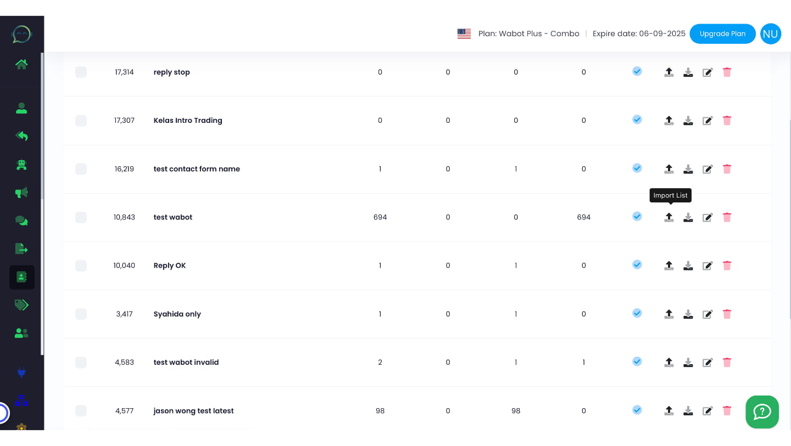The width and height of the screenshot is (791, 446).
Task: Toggle the blue status check for jason wong test latest
Action: tap(637, 409)
